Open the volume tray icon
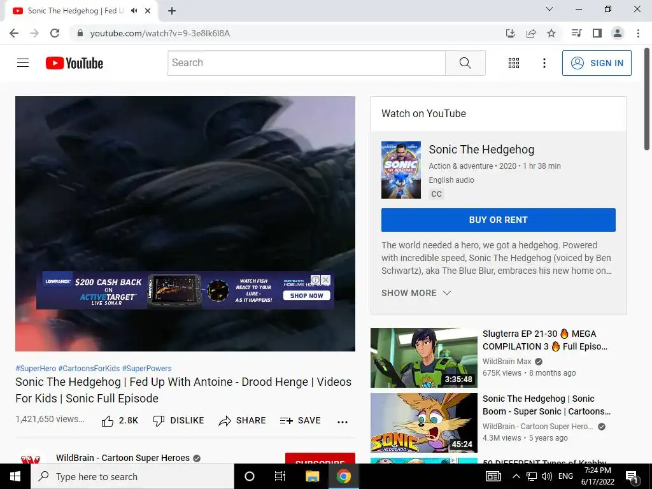Viewport: 652px width, 489px height. (x=547, y=476)
